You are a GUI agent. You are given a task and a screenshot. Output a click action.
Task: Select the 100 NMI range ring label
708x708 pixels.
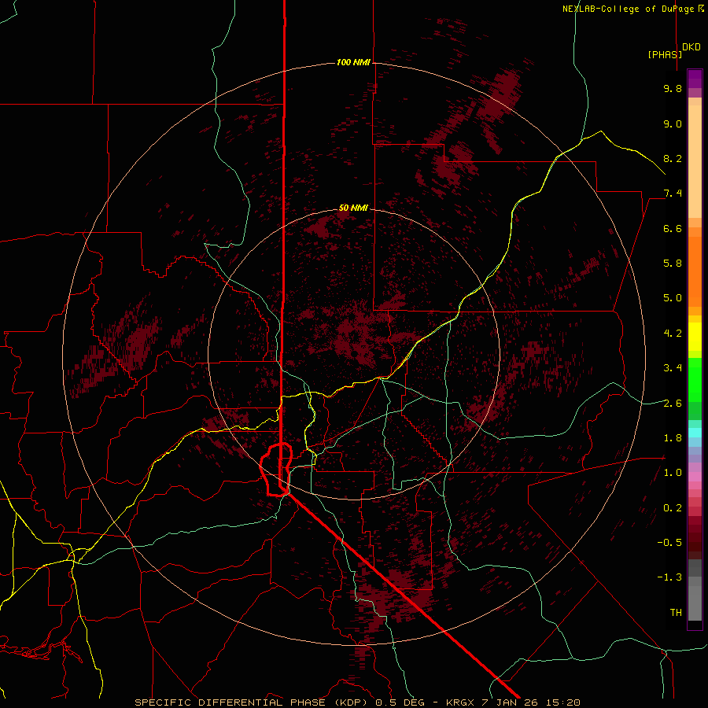(353, 62)
